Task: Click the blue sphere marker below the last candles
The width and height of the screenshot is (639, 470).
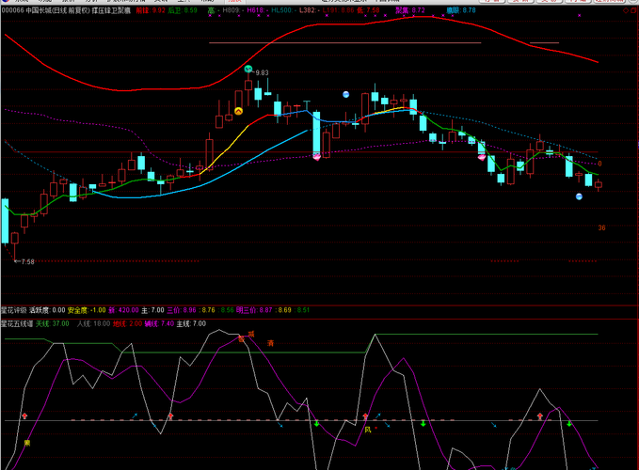Action: (579, 196)
